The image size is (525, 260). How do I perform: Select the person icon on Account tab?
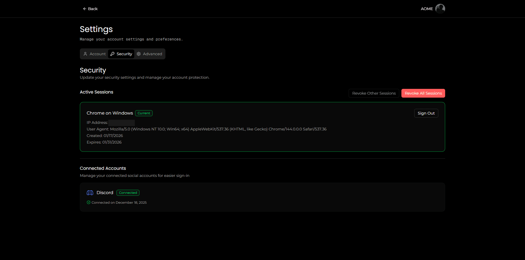[86, 54]
